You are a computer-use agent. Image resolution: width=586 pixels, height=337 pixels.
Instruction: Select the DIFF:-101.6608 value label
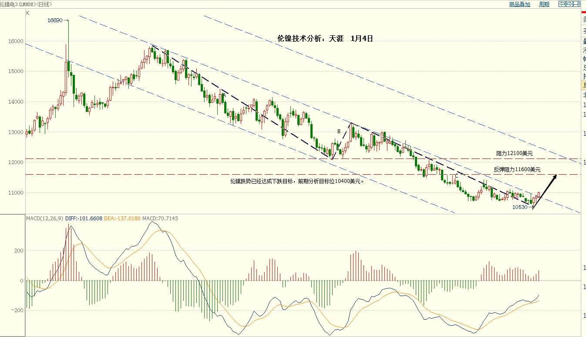coord(83,218)
